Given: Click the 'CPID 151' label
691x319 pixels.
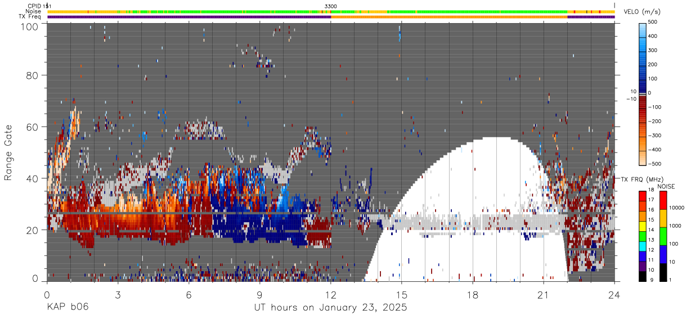Looking at the screenshot, I should coord(39,6).
